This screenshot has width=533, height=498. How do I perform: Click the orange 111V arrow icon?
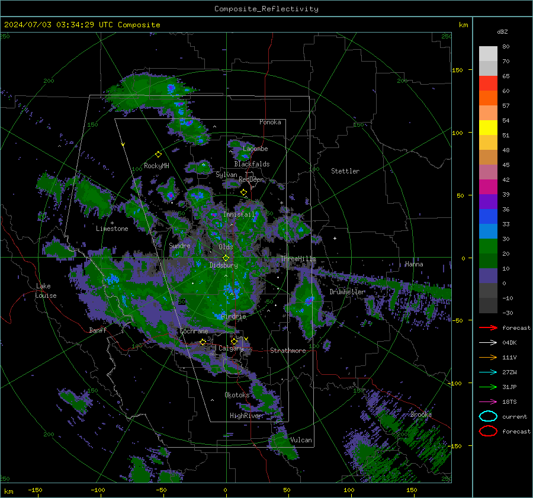tap(488, 357)
